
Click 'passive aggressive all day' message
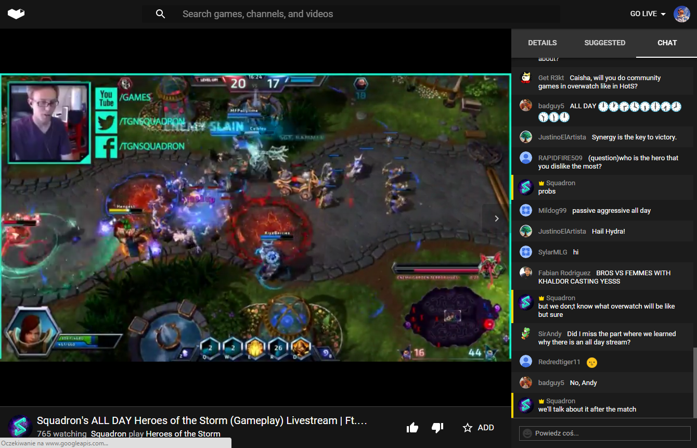[x=611, y=211]
